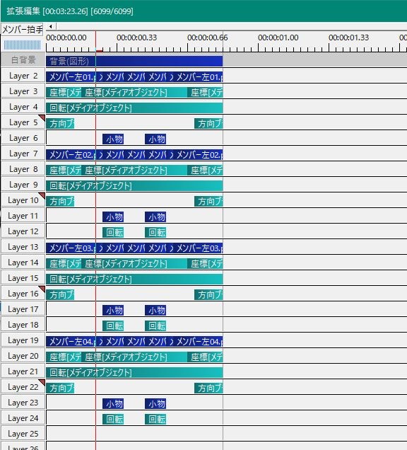Hide Layer 13 via its label
The width and height of the screenshot is (407, 450).
tap(23, 247)
